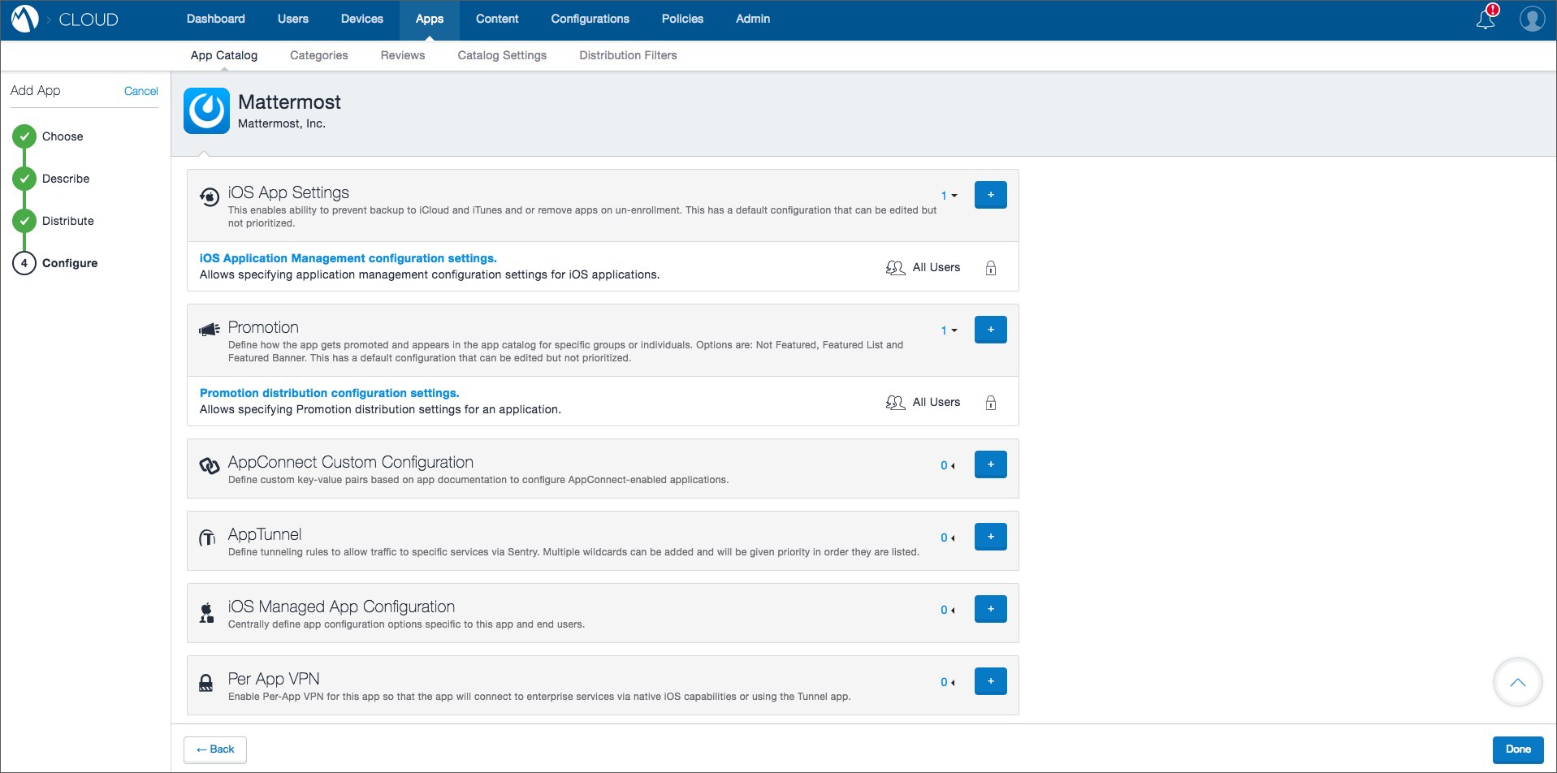The image size is (1557, 773).
Task: Click lock icon on iOS Application Management row
Action: [991, 268]
